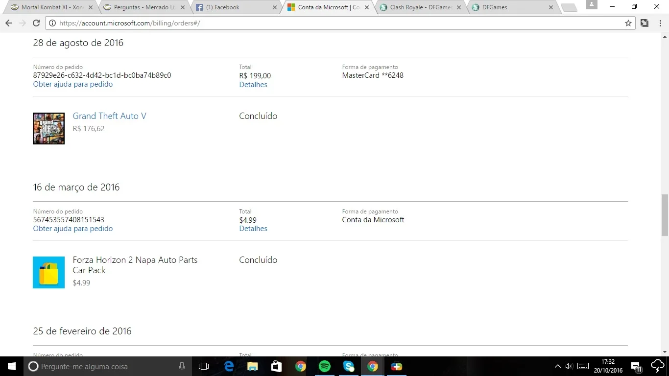Open the first Chrome taskbar icon

point(301,366)
